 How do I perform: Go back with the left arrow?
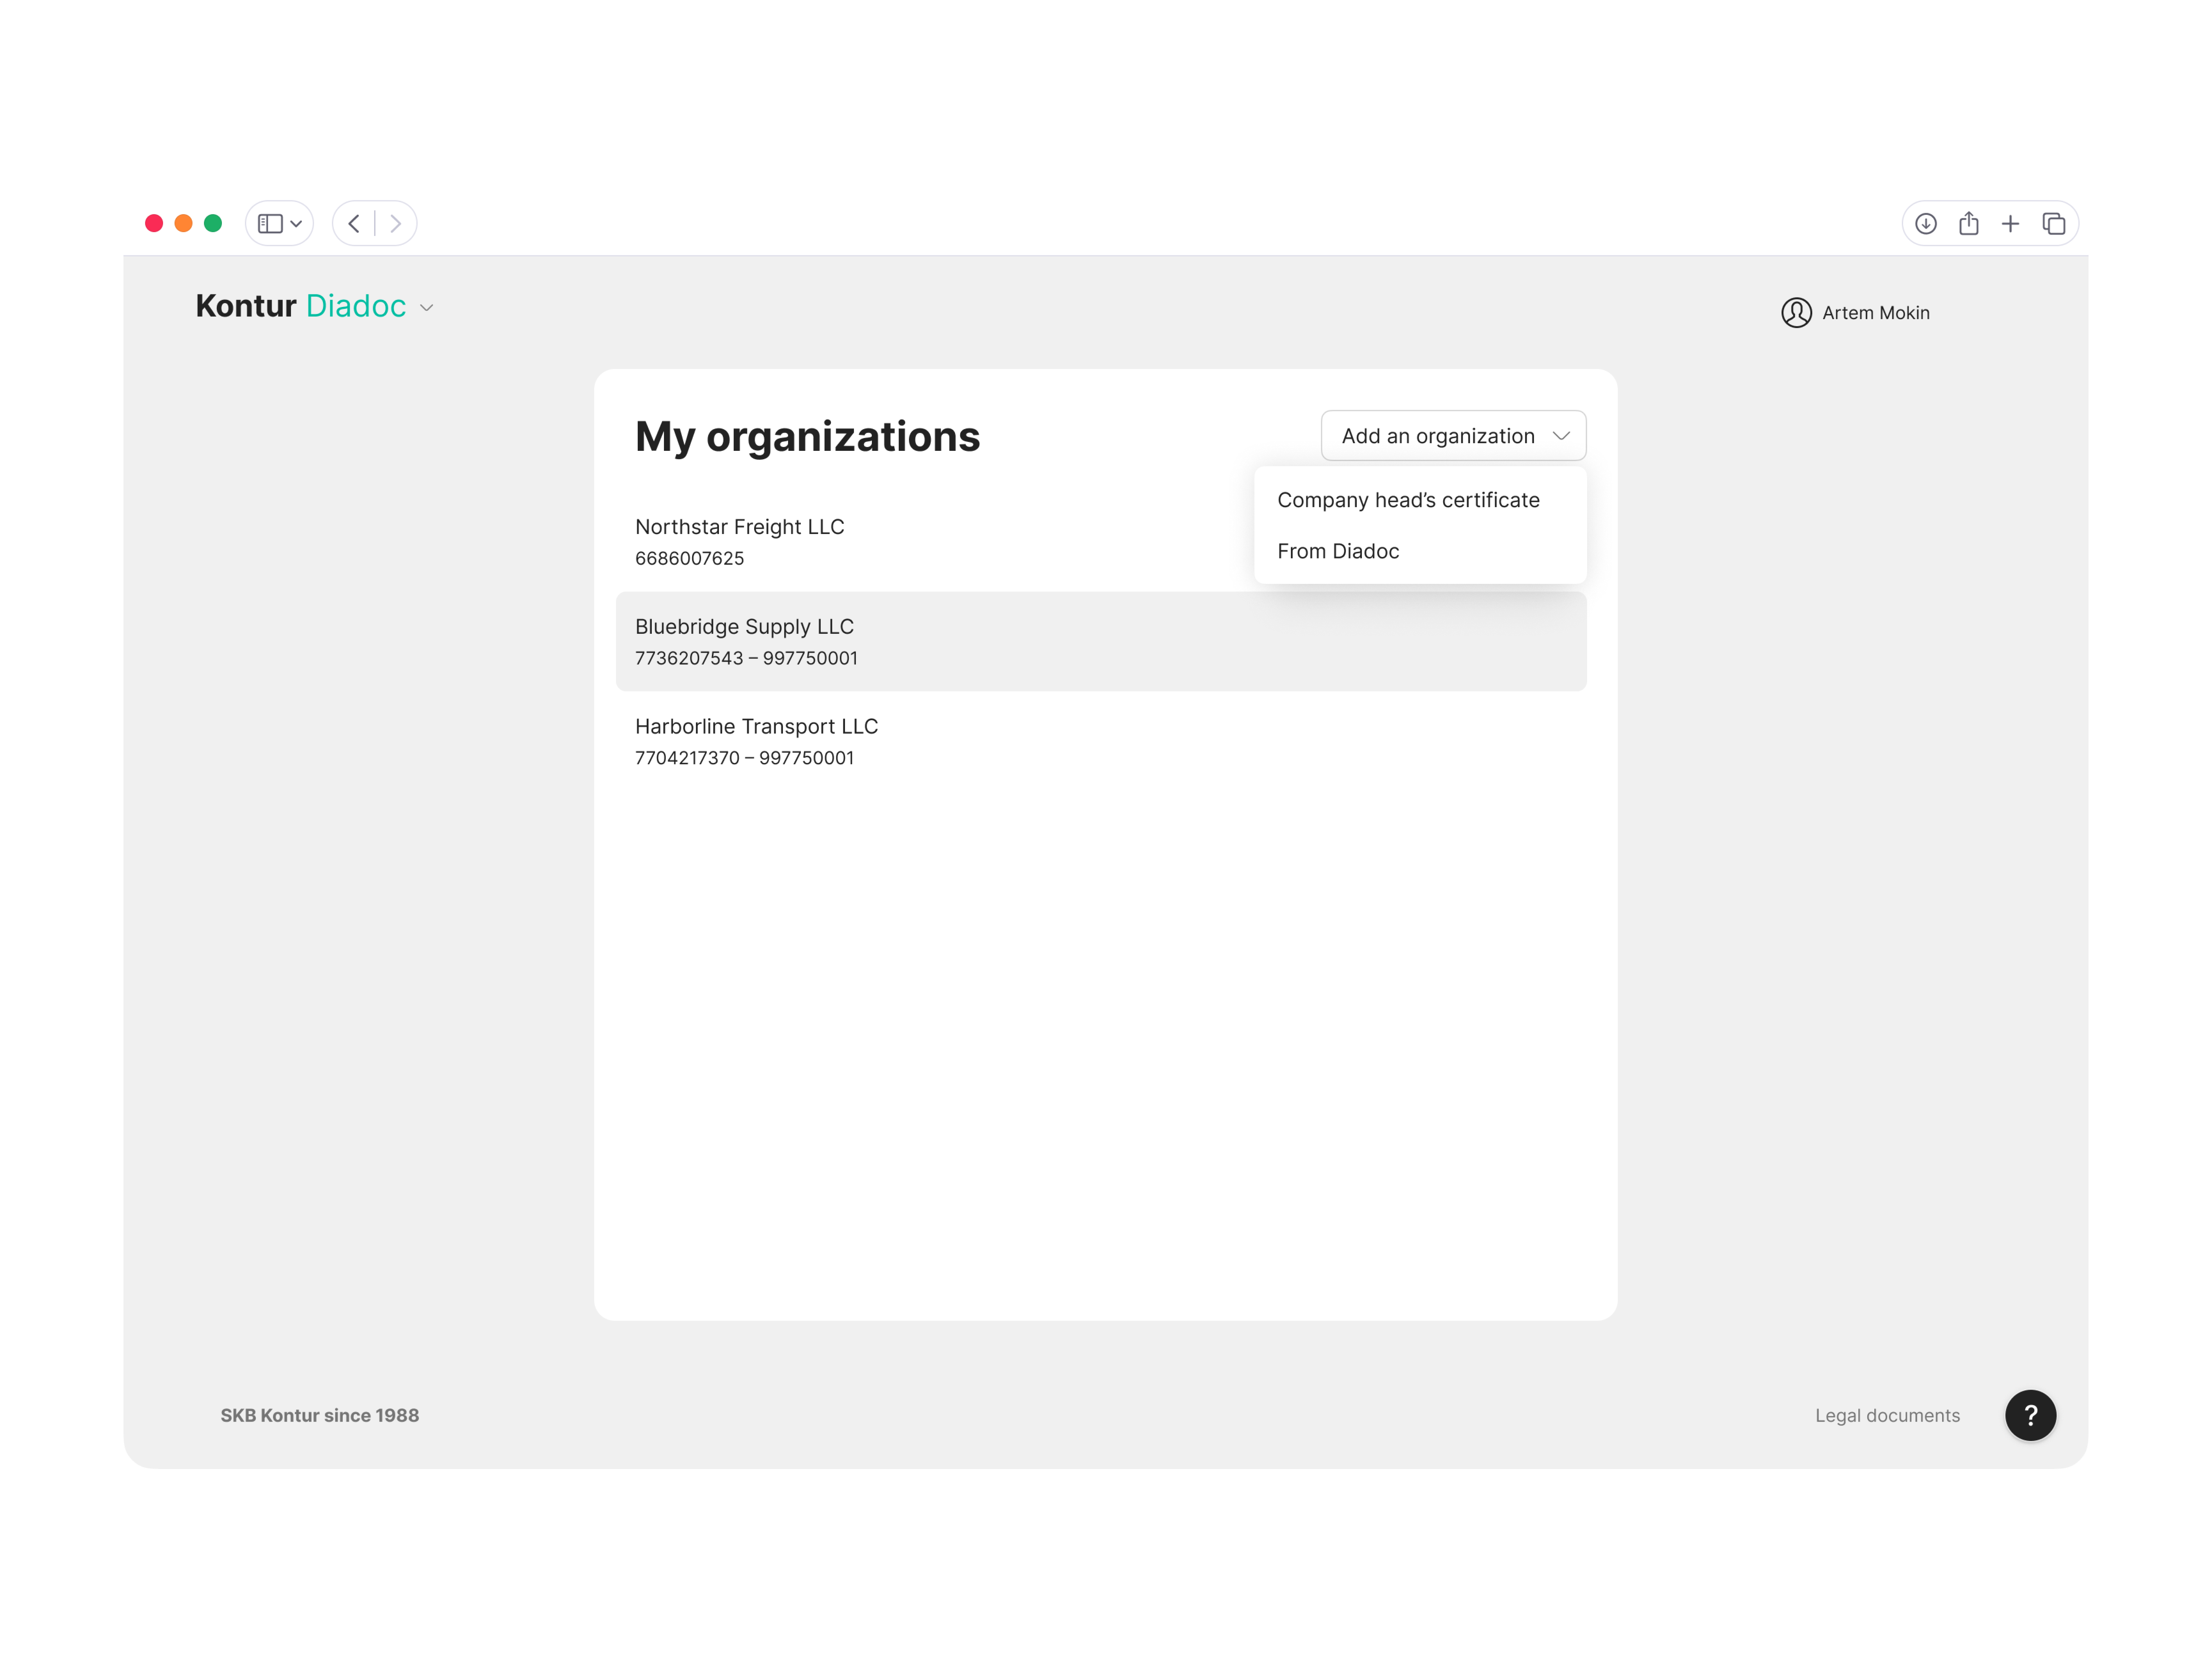pyautogui.click(x=354, y=223)
